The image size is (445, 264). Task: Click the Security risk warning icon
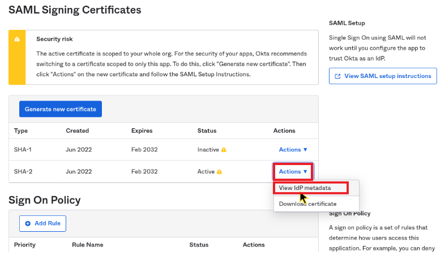pos(17,39)
